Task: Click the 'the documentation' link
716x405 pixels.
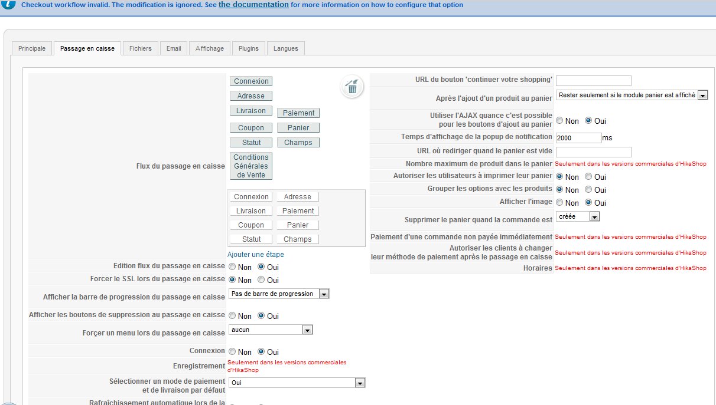Action: [x=253, y=4]
